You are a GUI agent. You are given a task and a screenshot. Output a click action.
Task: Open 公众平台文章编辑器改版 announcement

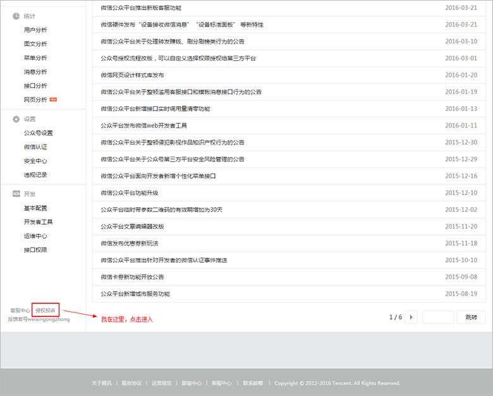(x=132, y=226)
